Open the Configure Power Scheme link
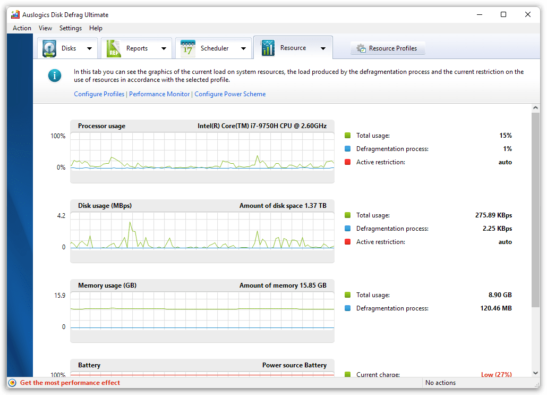 pos(230,94)
